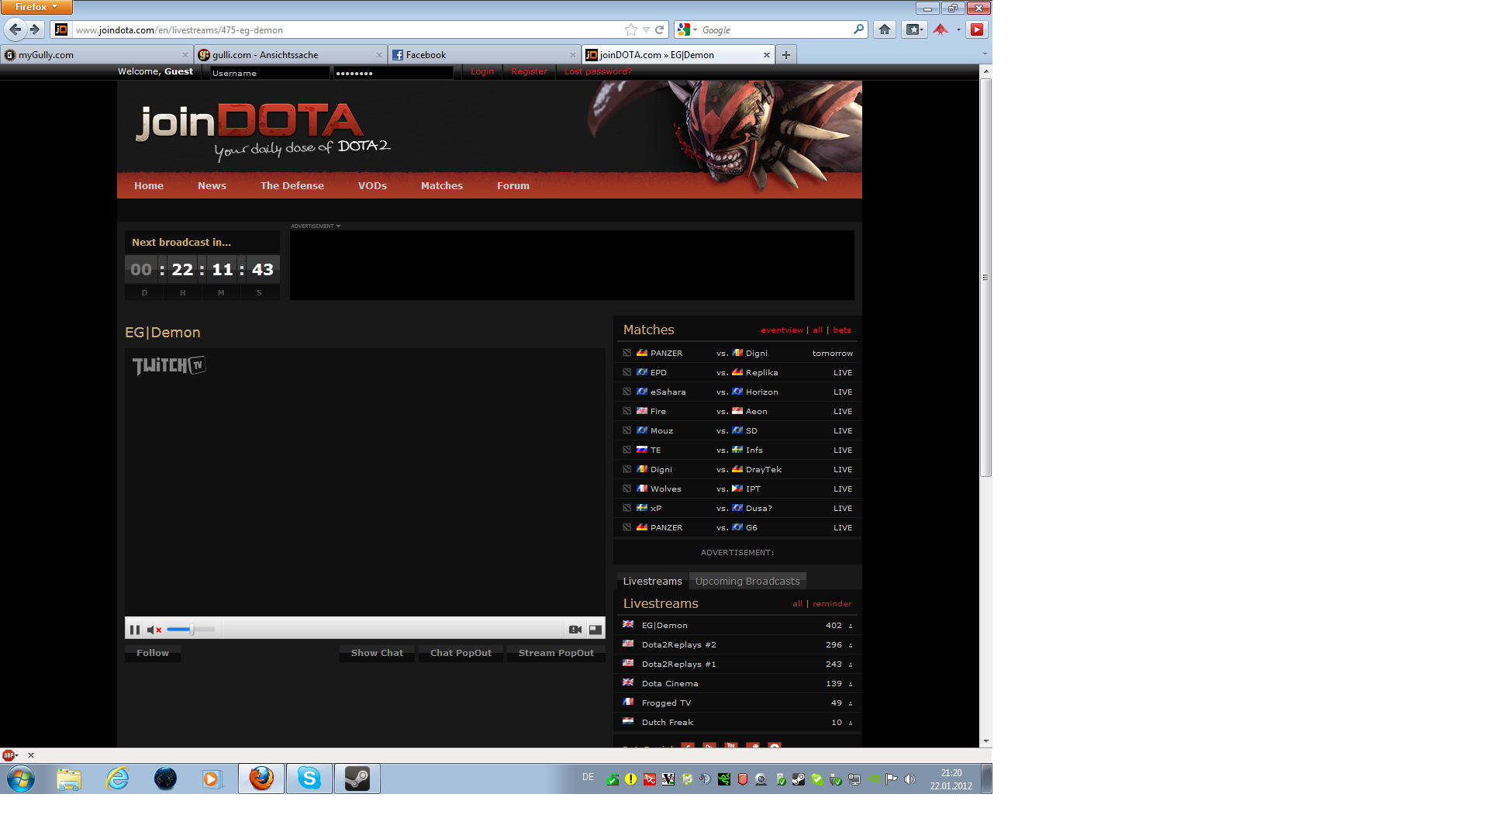Screen dimensions: 1498x839
Task: Open the Google search engine dropdown
Action: tap(687, 30)
